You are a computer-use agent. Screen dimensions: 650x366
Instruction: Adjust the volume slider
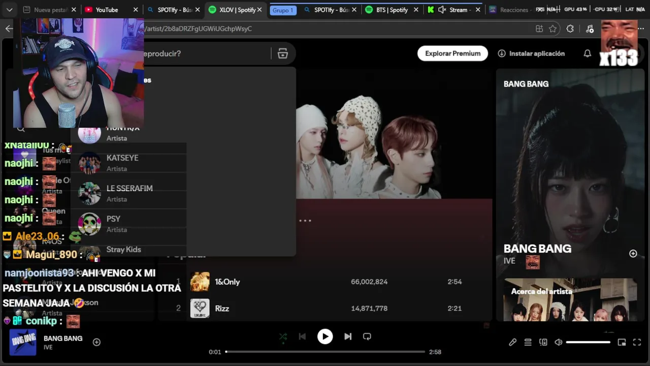588,342
